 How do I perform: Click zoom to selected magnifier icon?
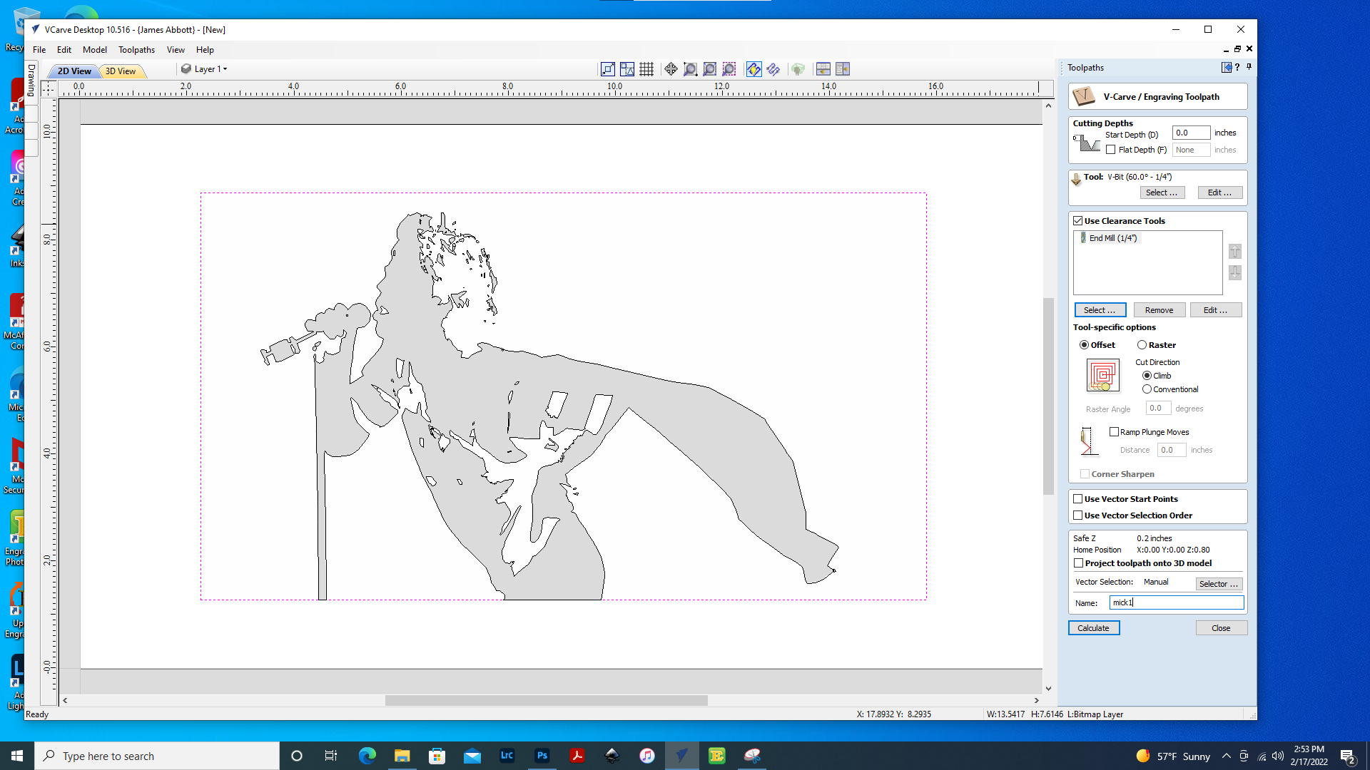click(x=729, y=69)
